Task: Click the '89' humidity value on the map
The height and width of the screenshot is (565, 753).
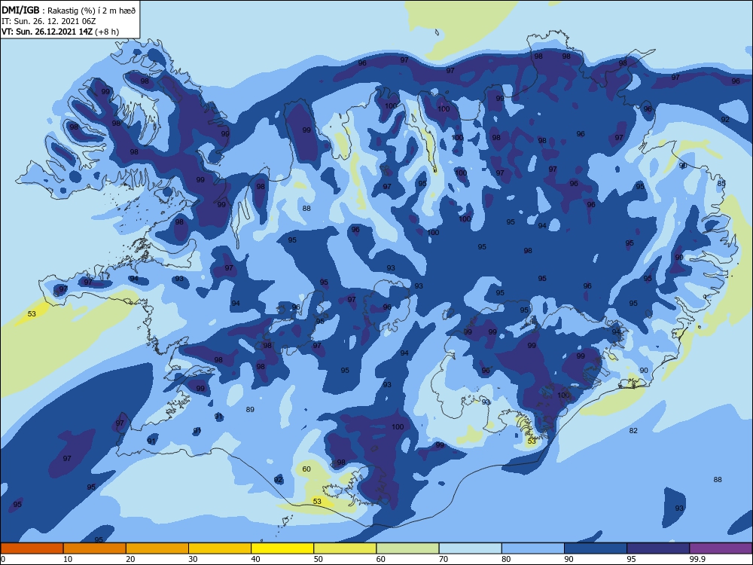Action: coord(250,409)
